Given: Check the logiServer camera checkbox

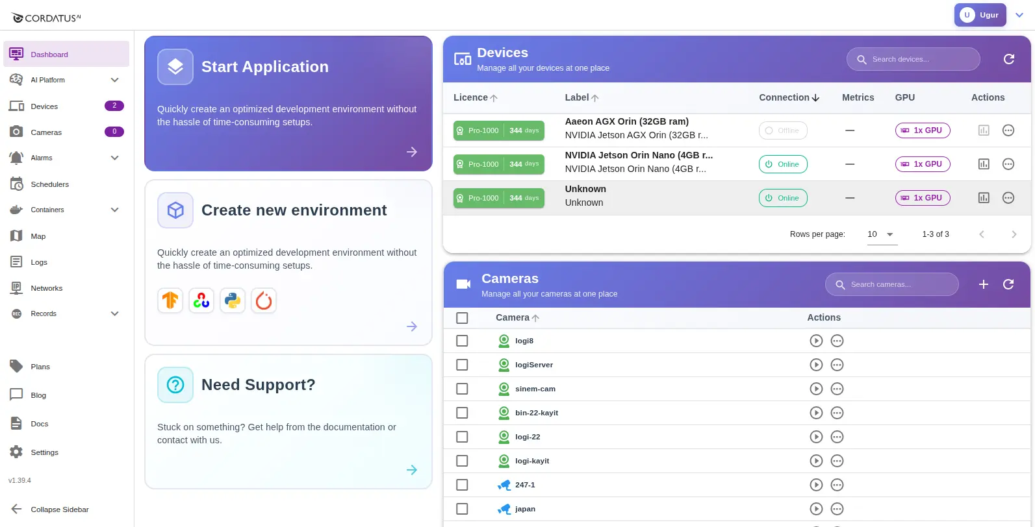Looking at the screenshot, I should click(x=462, y=365).
